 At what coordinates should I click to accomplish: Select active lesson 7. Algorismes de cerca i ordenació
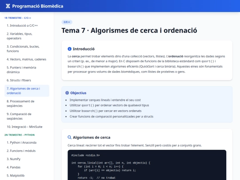coord(27,91)
